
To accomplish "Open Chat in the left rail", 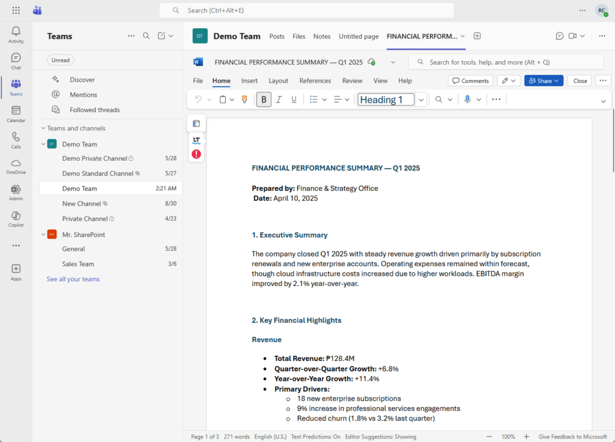I will point(16,61).
